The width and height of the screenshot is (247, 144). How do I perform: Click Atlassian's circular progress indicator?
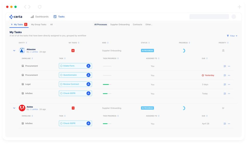[184, 51]
